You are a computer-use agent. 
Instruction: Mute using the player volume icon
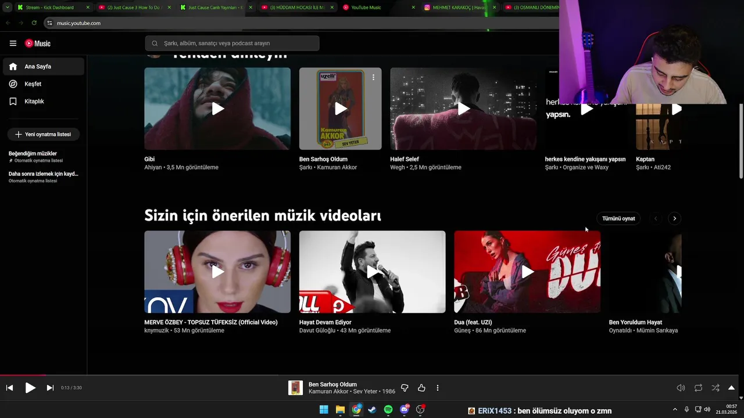(681, 388)
